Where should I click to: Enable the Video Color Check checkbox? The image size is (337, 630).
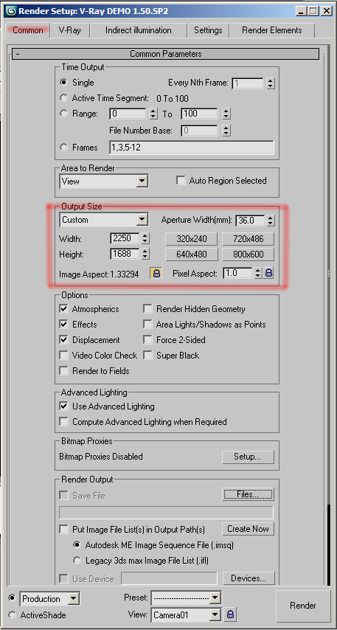pos(64,356)
